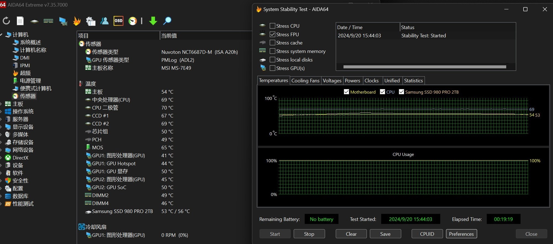Screen dimensions: 553x244
Task: Click the Date / Time column header
Action: pos(368,27)
